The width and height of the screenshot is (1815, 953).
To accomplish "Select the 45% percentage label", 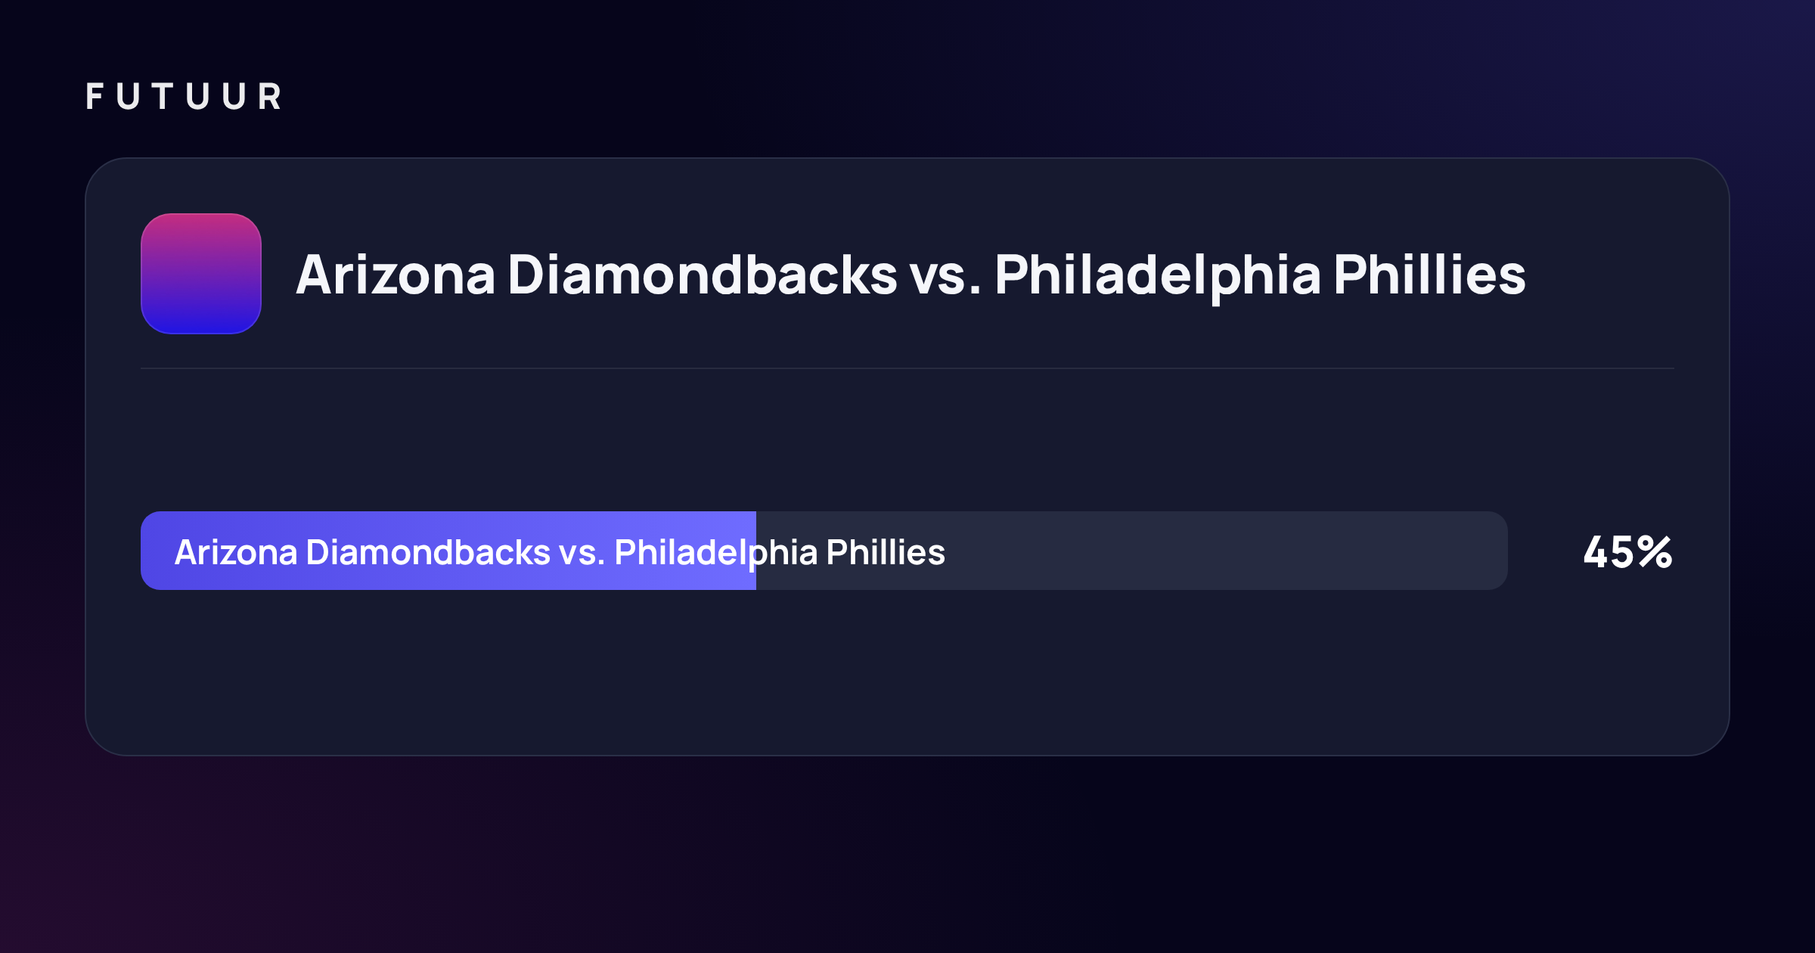I will [x=1627, y=552].
